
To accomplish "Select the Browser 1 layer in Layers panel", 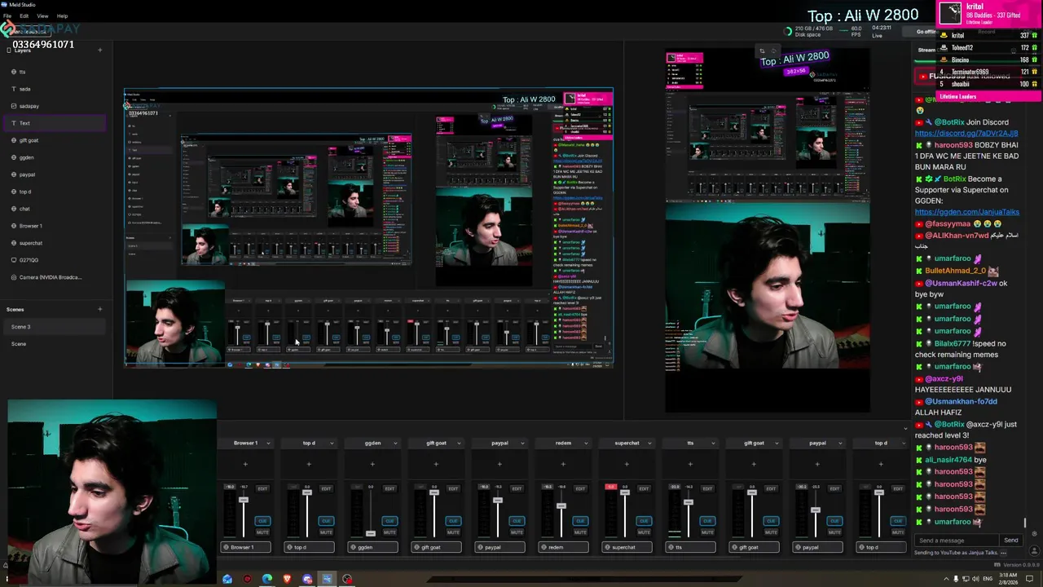I will click(x=53, y=226).
